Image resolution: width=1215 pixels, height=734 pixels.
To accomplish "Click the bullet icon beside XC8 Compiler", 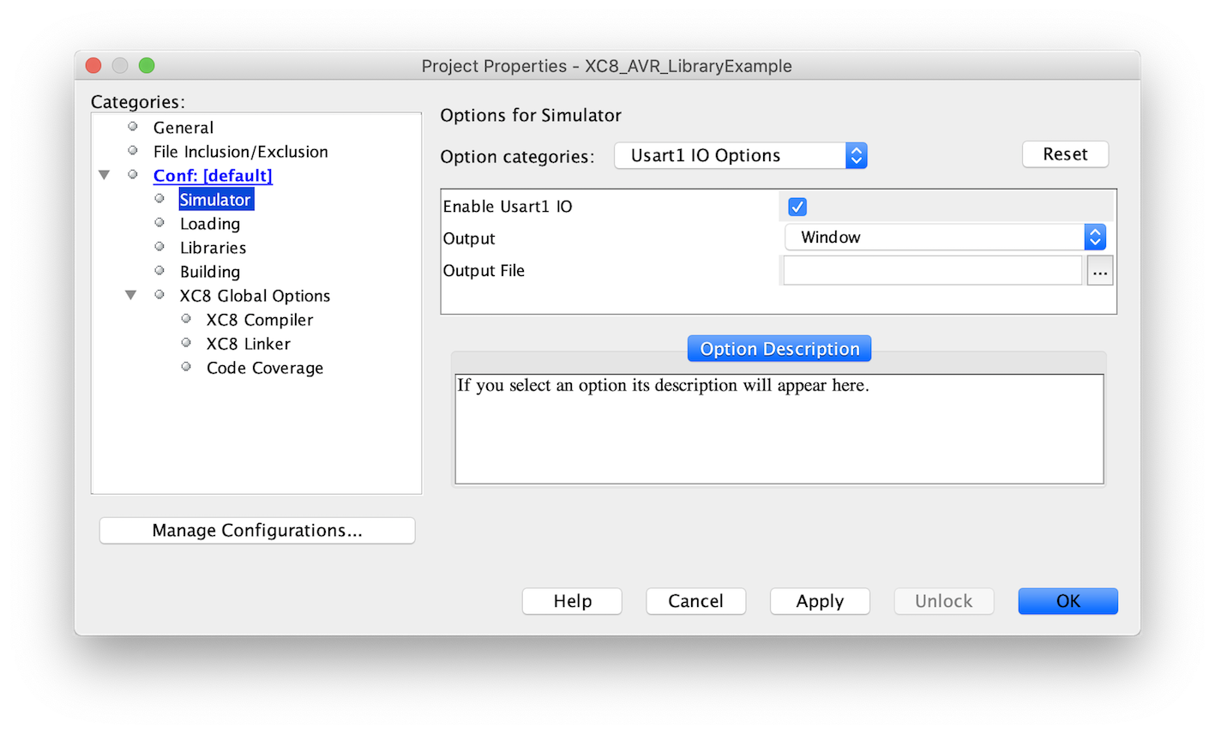I will click(x=186, y=319).
